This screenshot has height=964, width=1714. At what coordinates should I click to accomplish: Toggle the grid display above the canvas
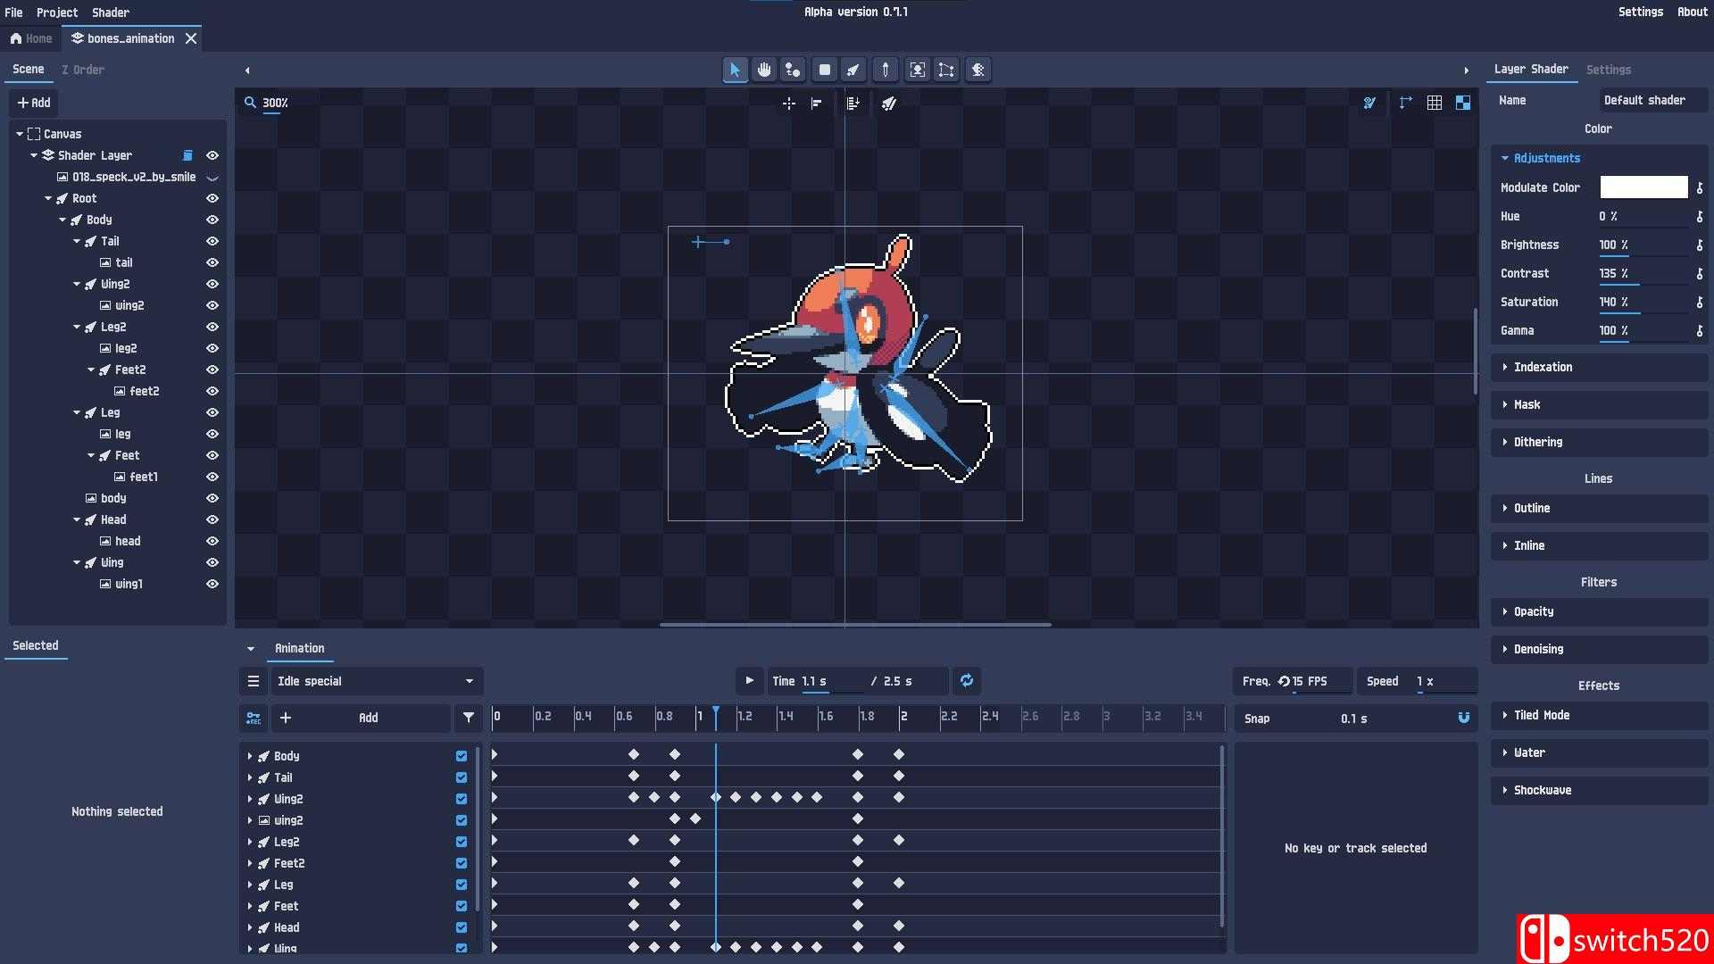point(1436,102)
